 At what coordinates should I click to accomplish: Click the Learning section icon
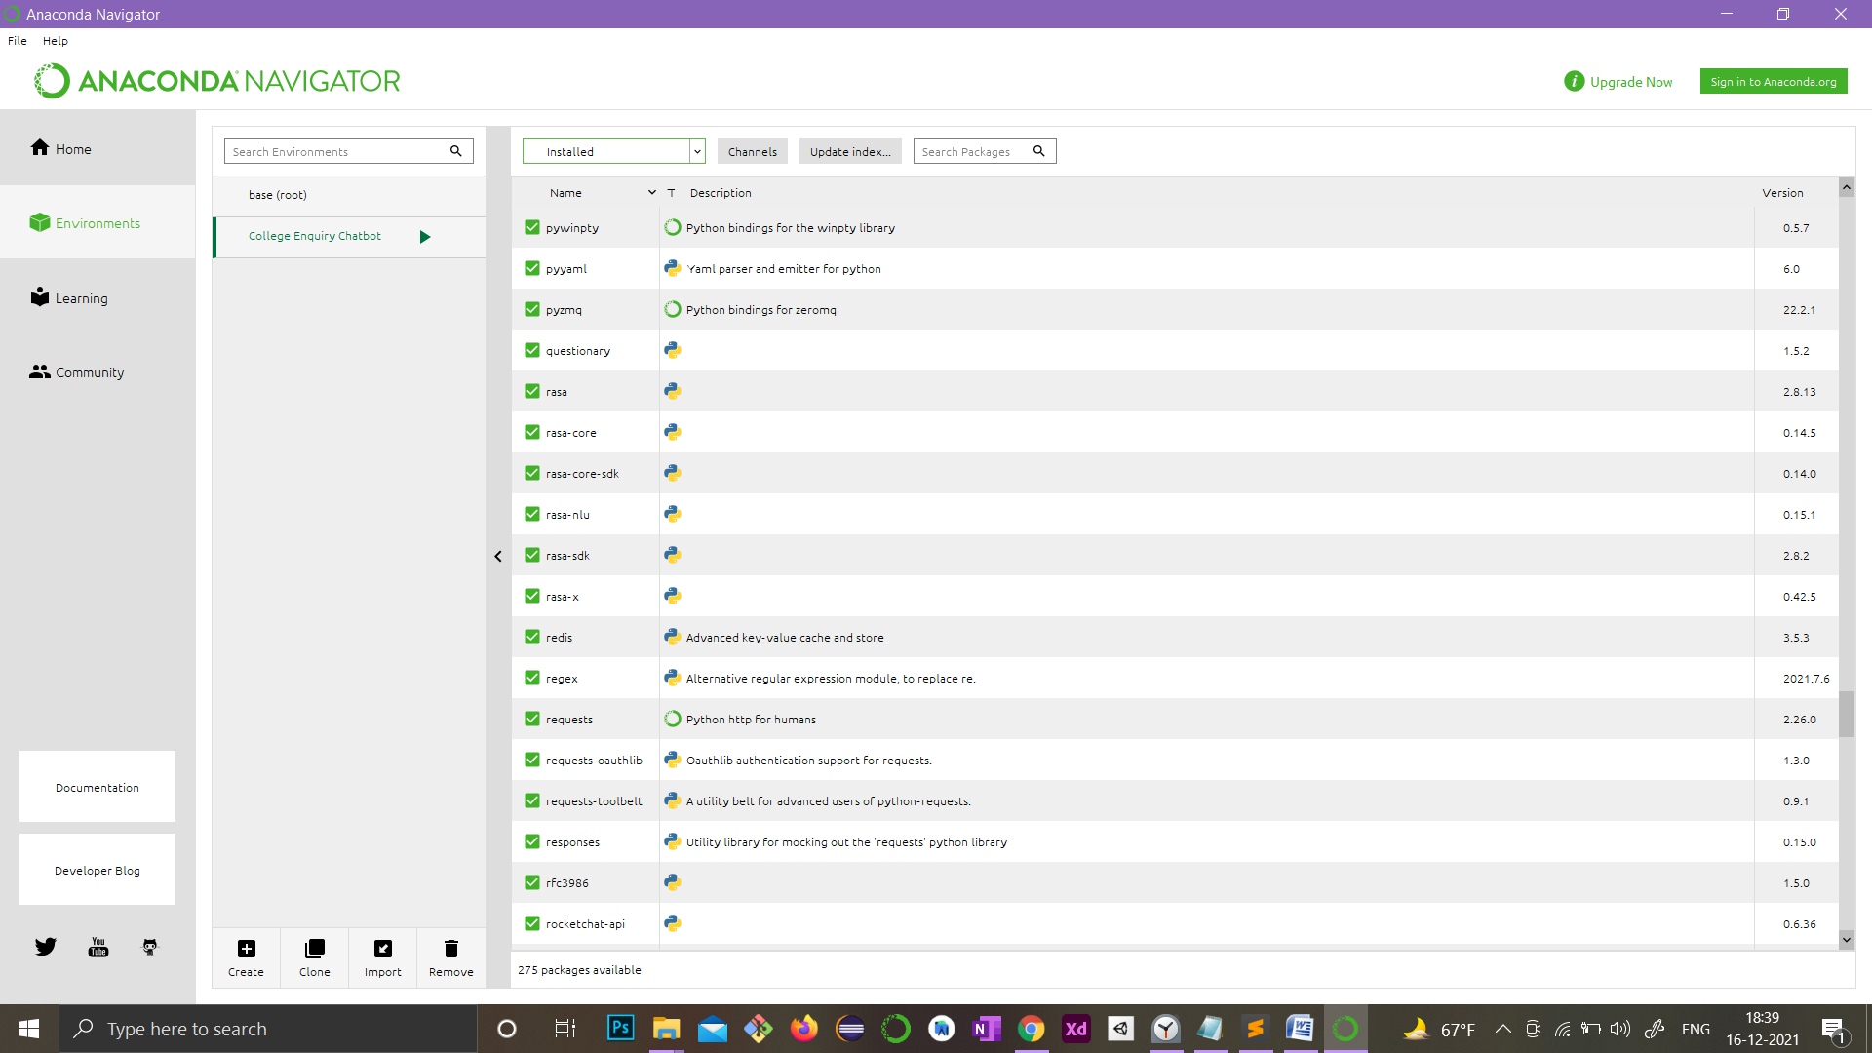coord(39,297)
